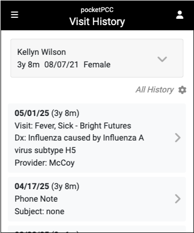Select the Kellyn Wilson patient name
Image resolution: width=194 pixels, height=233 pixels.
[x=42, y=52]
